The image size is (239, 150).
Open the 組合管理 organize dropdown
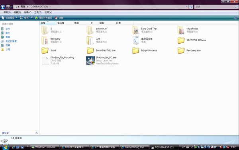pyautogui.click(x=10, y=18)
